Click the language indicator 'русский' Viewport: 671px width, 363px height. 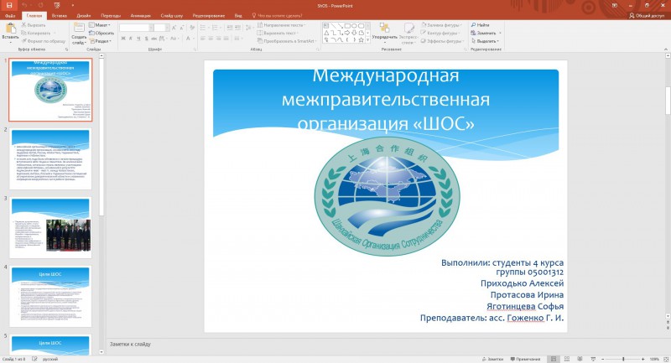[x=50, y=359]
